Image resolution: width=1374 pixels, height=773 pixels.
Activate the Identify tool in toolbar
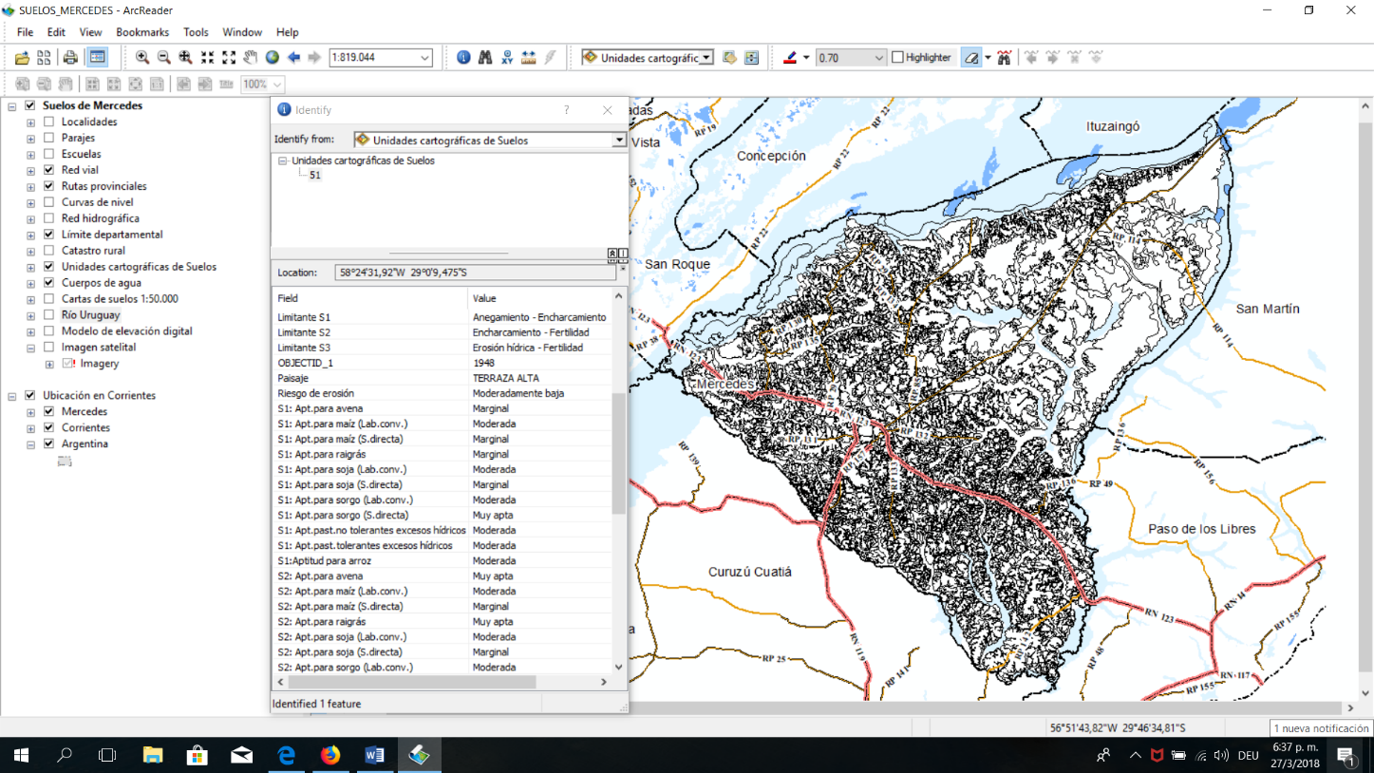click(463, 58)
